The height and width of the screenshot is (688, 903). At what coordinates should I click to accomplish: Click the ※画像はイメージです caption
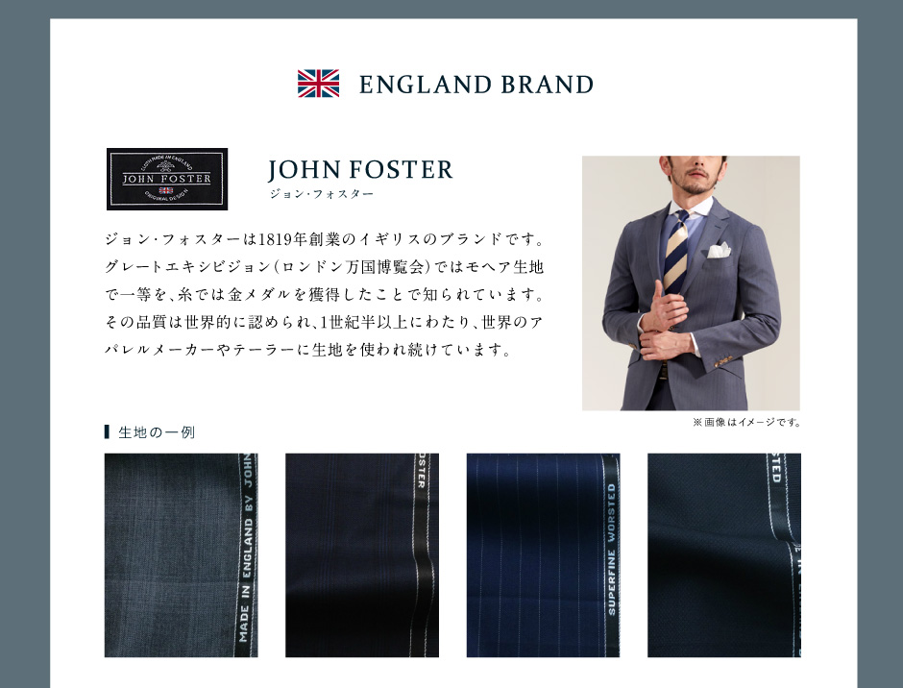point(746,423)
